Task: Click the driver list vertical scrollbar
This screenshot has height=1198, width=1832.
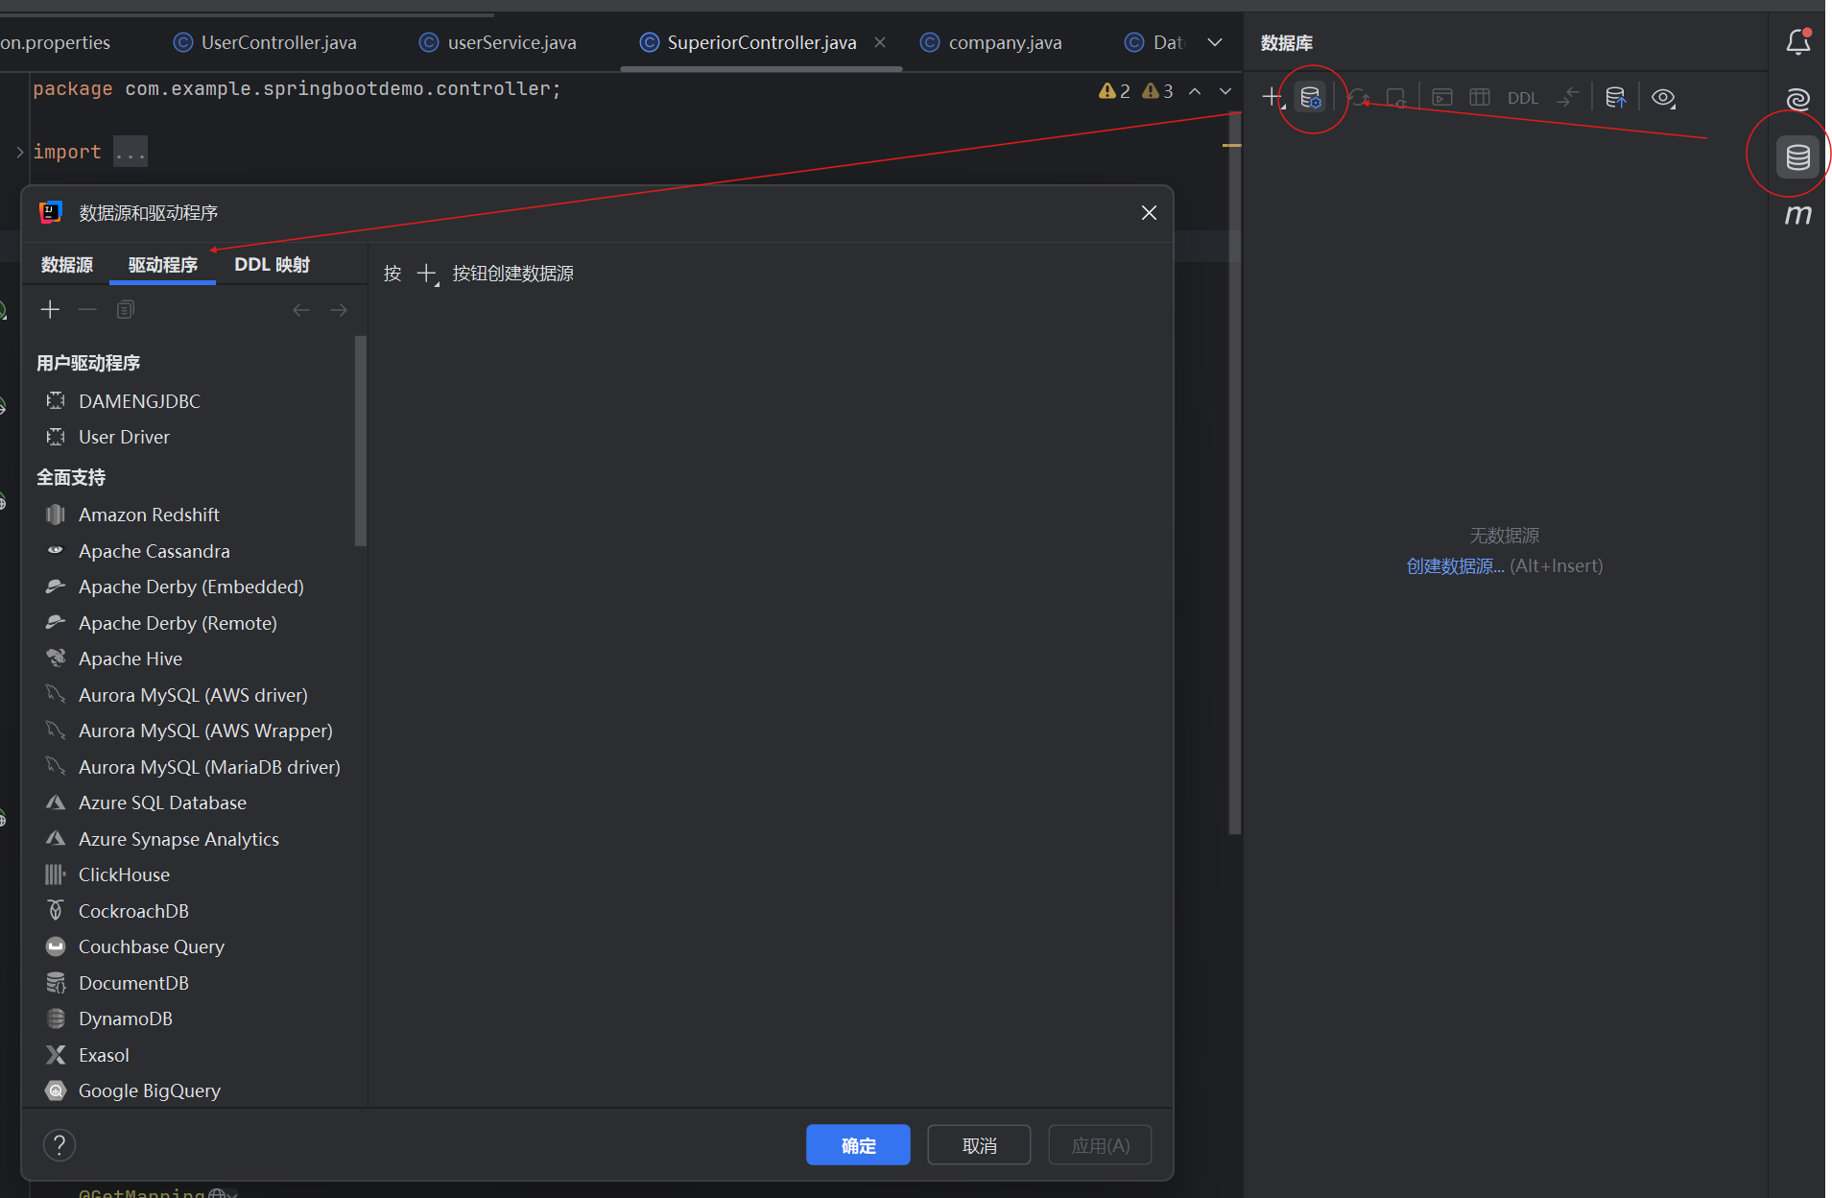Action: 361,441
